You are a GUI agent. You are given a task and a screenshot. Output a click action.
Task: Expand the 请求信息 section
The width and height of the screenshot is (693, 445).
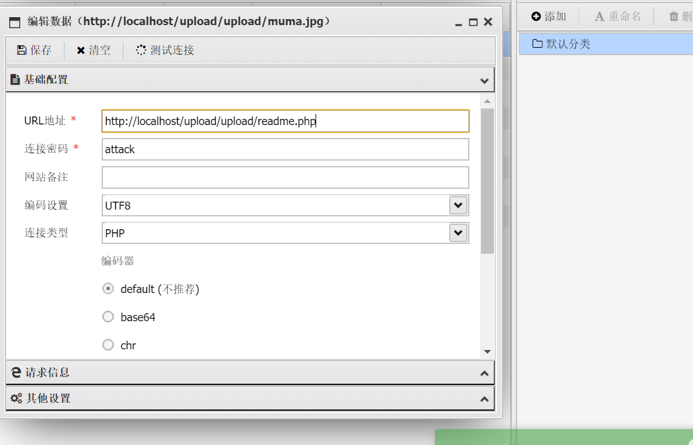(x=484, y=373)
